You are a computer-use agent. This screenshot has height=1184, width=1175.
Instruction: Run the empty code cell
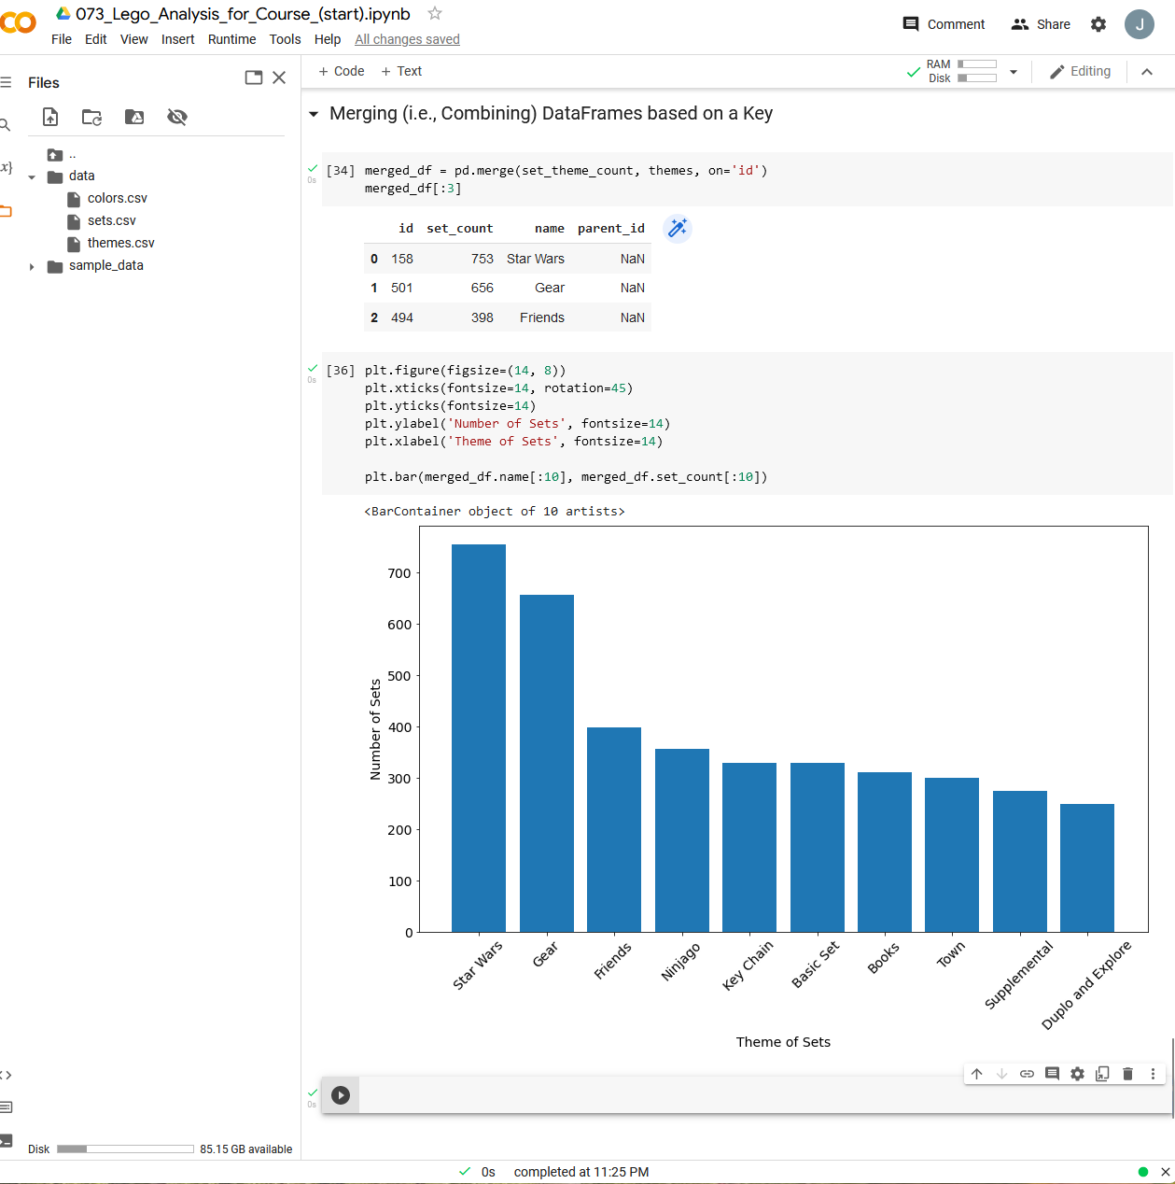(x=341, y=1094)
